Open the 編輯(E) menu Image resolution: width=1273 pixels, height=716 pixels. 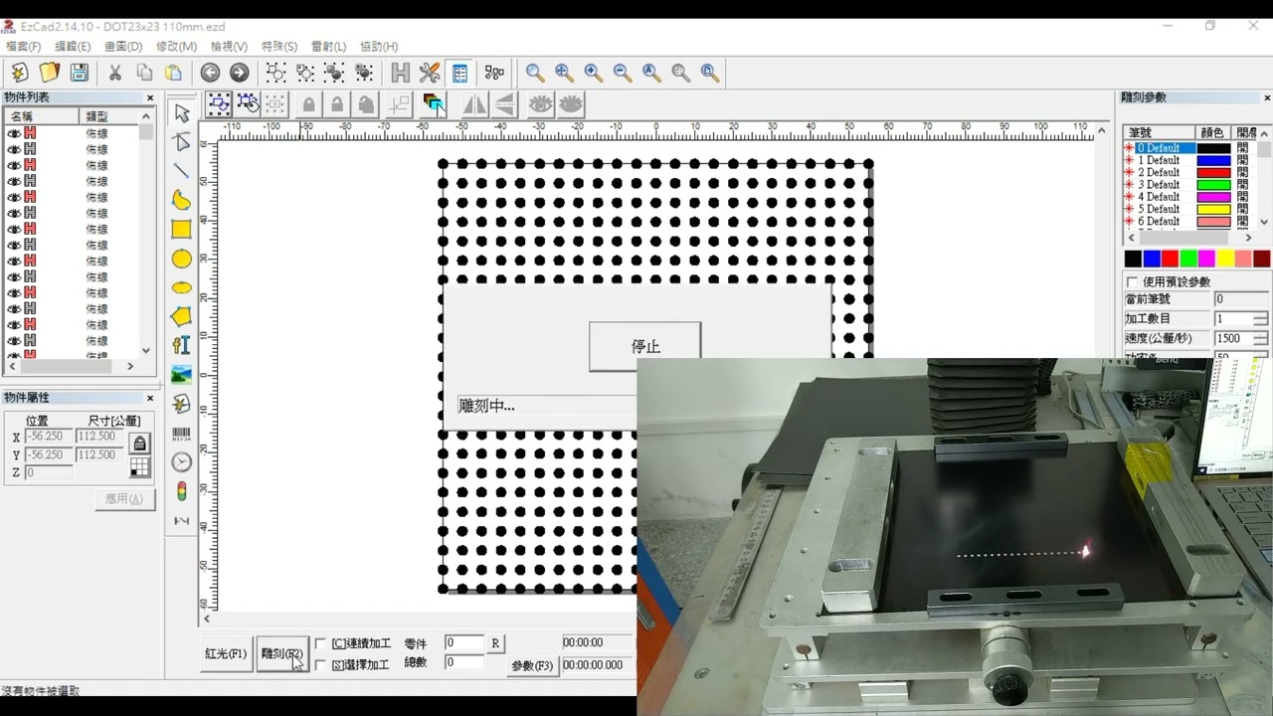pyautogui.click(x=72, y=47)
